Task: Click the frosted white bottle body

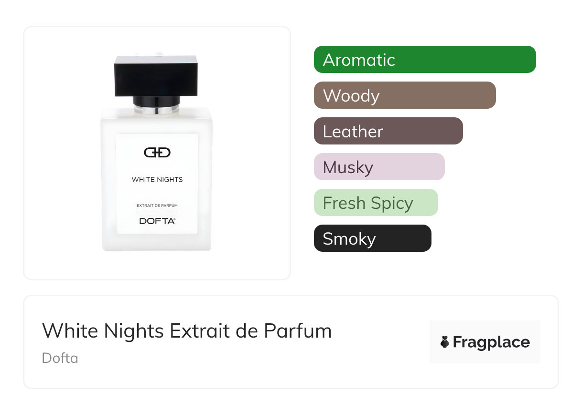Action: [157, 179]
